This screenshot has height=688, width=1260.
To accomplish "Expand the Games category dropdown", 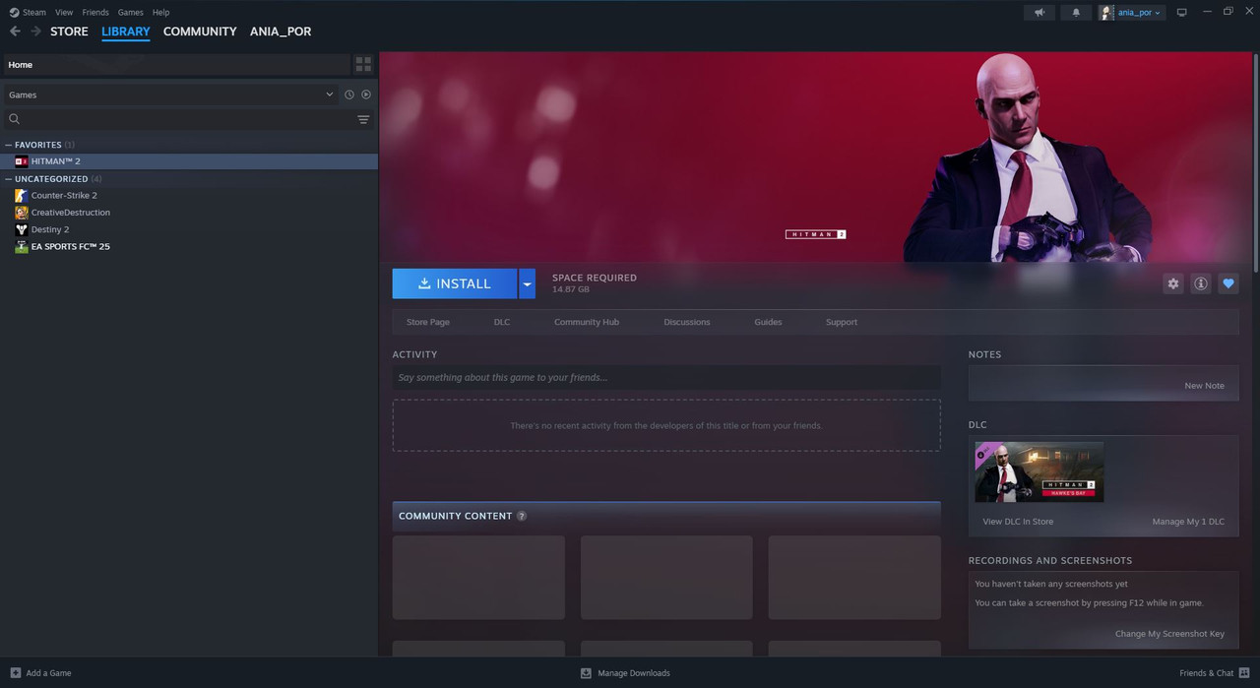I will click(170, 94).
